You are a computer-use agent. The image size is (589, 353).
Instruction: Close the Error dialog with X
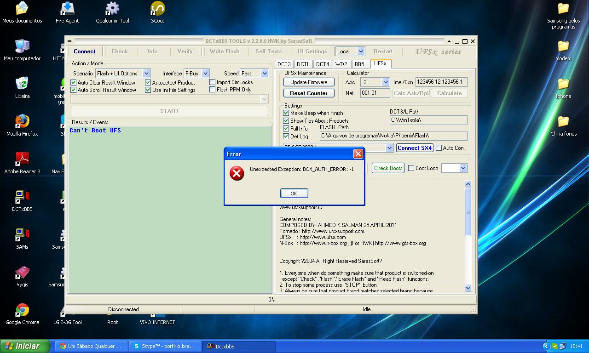(358, 154)
